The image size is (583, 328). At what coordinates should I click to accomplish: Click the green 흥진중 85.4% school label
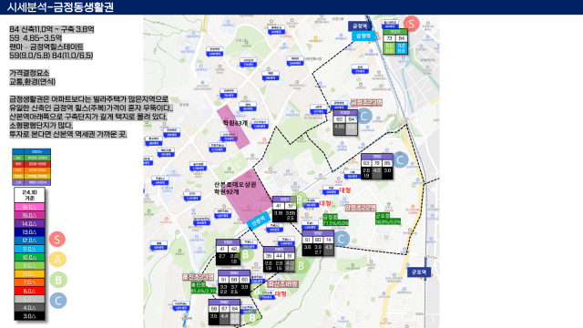[x=204, y=288]
